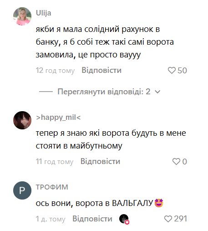Click the 50 likes count on Ulija's comment
This screenshot has width=208, height=231.
pos(182,71)
